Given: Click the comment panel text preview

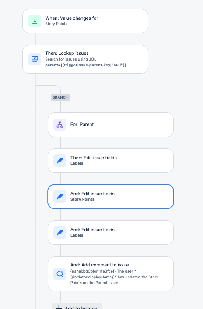Looking at the screenshot, I should (x=114, y=277).
